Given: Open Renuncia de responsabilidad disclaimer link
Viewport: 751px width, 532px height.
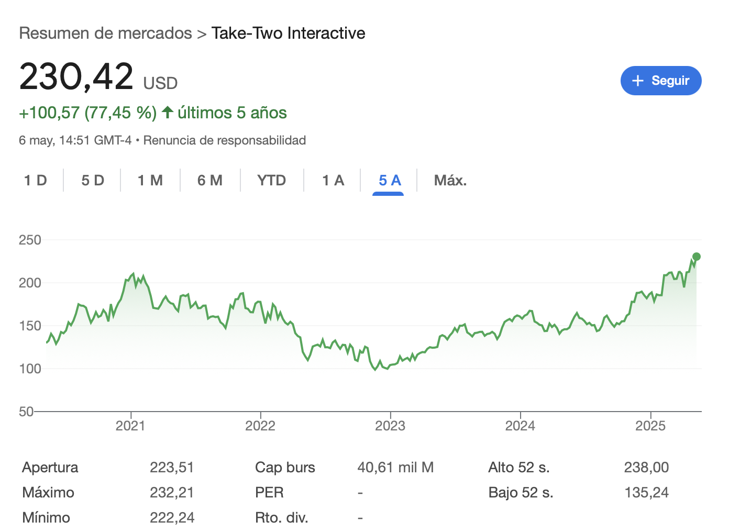Looking at the screenshot, I should coord(225,140).
